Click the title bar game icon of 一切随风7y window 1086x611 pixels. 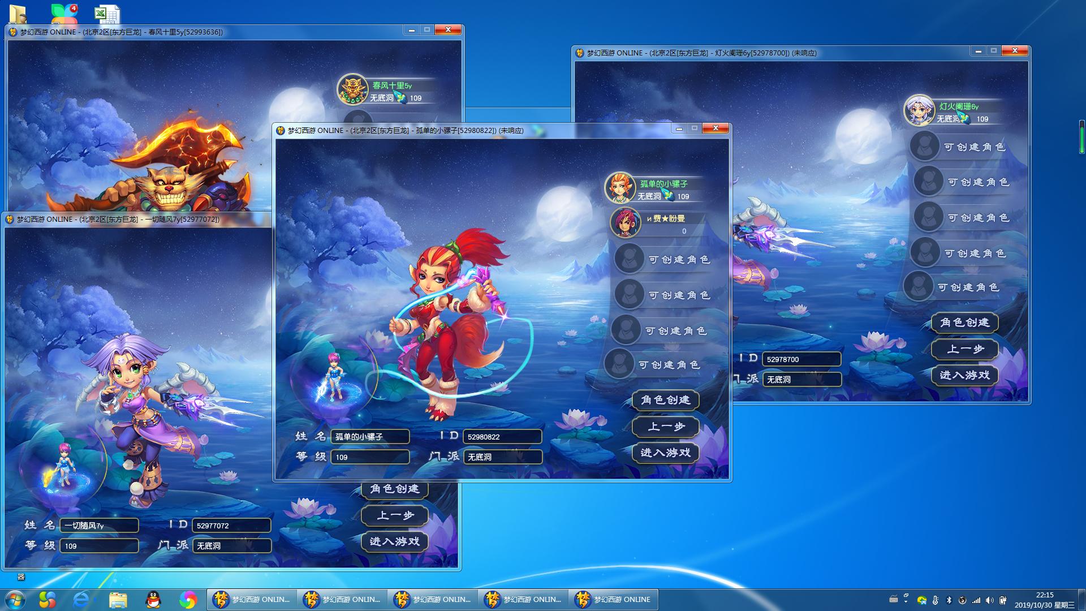10,219
